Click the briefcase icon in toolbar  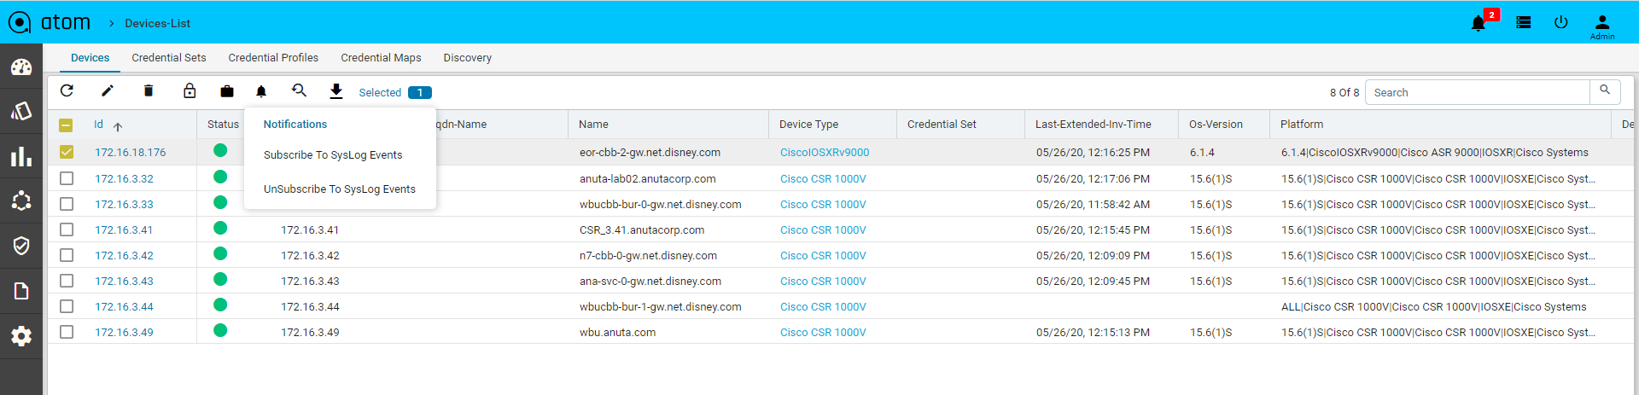[x=226, y=91]
